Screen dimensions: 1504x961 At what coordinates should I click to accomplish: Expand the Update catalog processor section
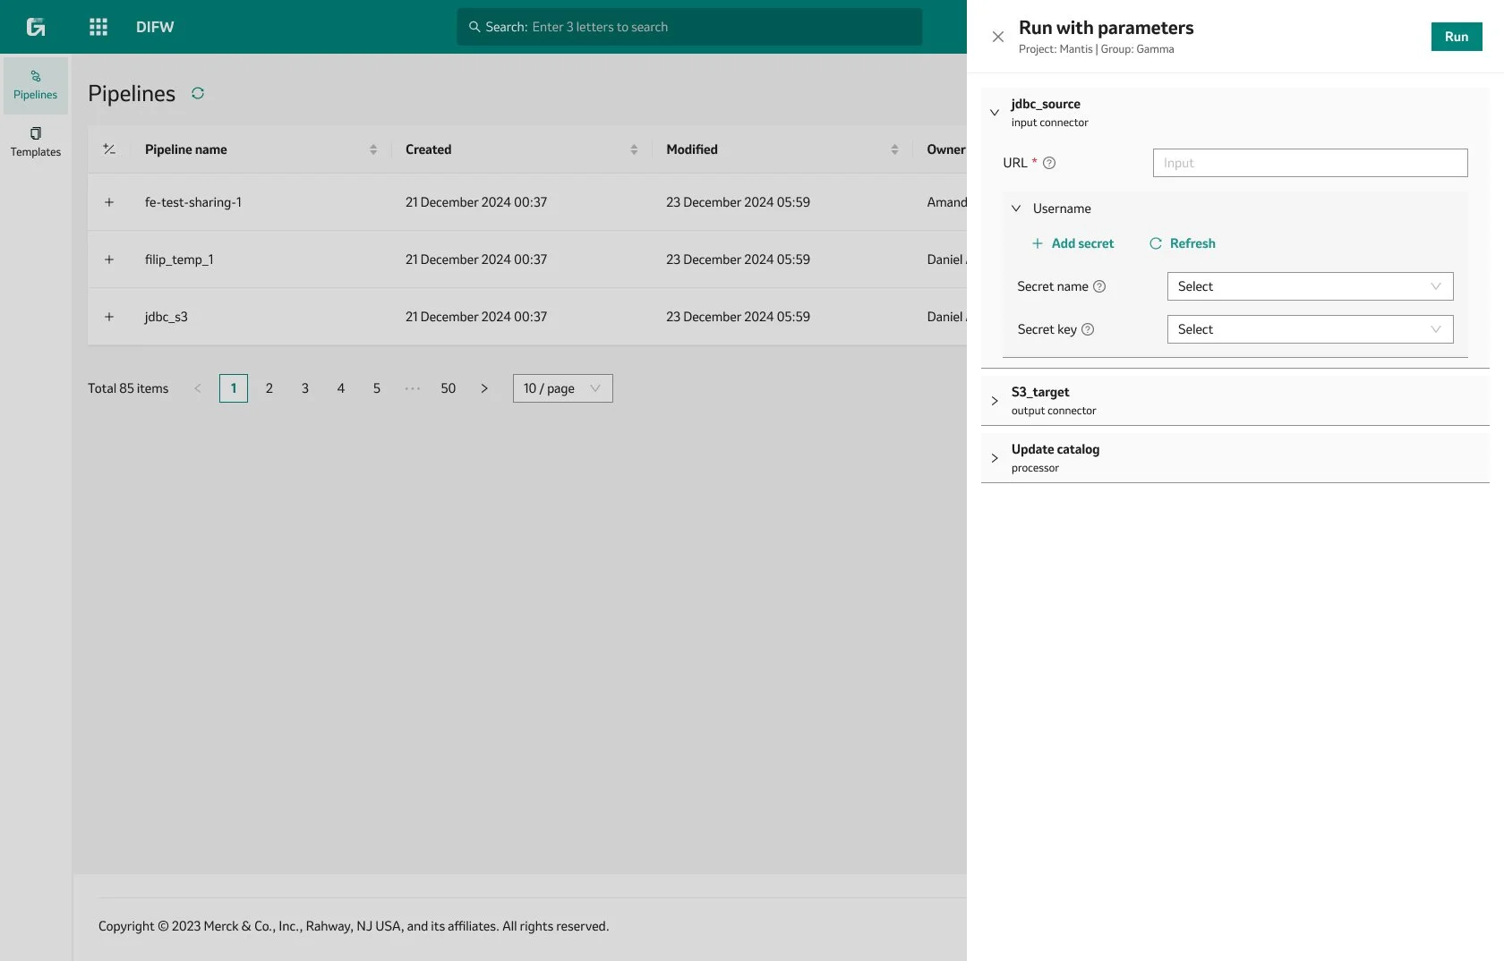[994, 457]
